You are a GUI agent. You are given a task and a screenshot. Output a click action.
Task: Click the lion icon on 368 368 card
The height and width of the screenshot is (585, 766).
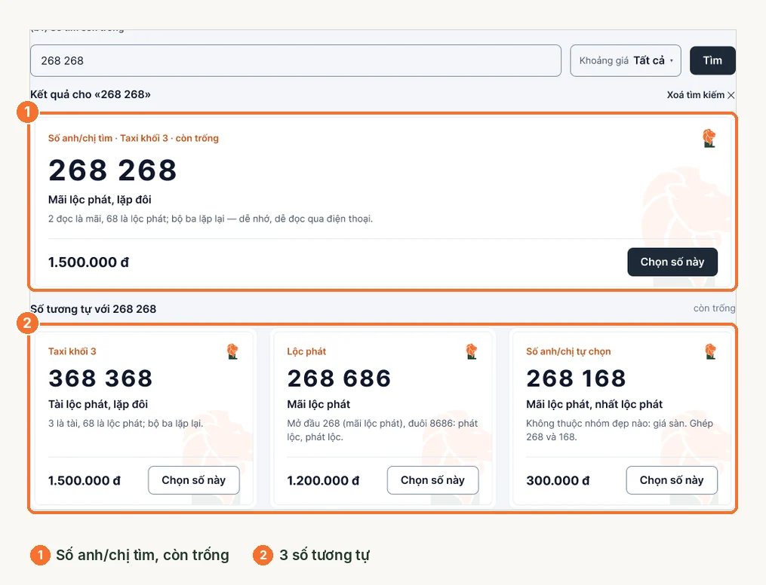point(232,351)
